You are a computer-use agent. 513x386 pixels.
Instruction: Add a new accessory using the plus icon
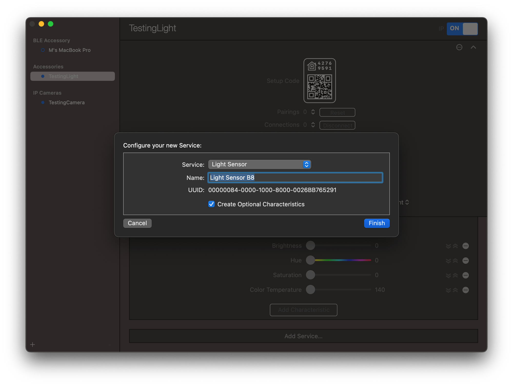click(33, 344)
